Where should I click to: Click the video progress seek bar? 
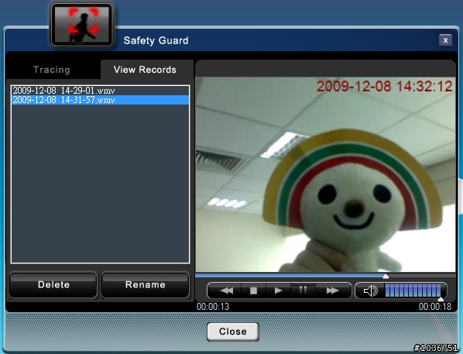coord(325,276)
